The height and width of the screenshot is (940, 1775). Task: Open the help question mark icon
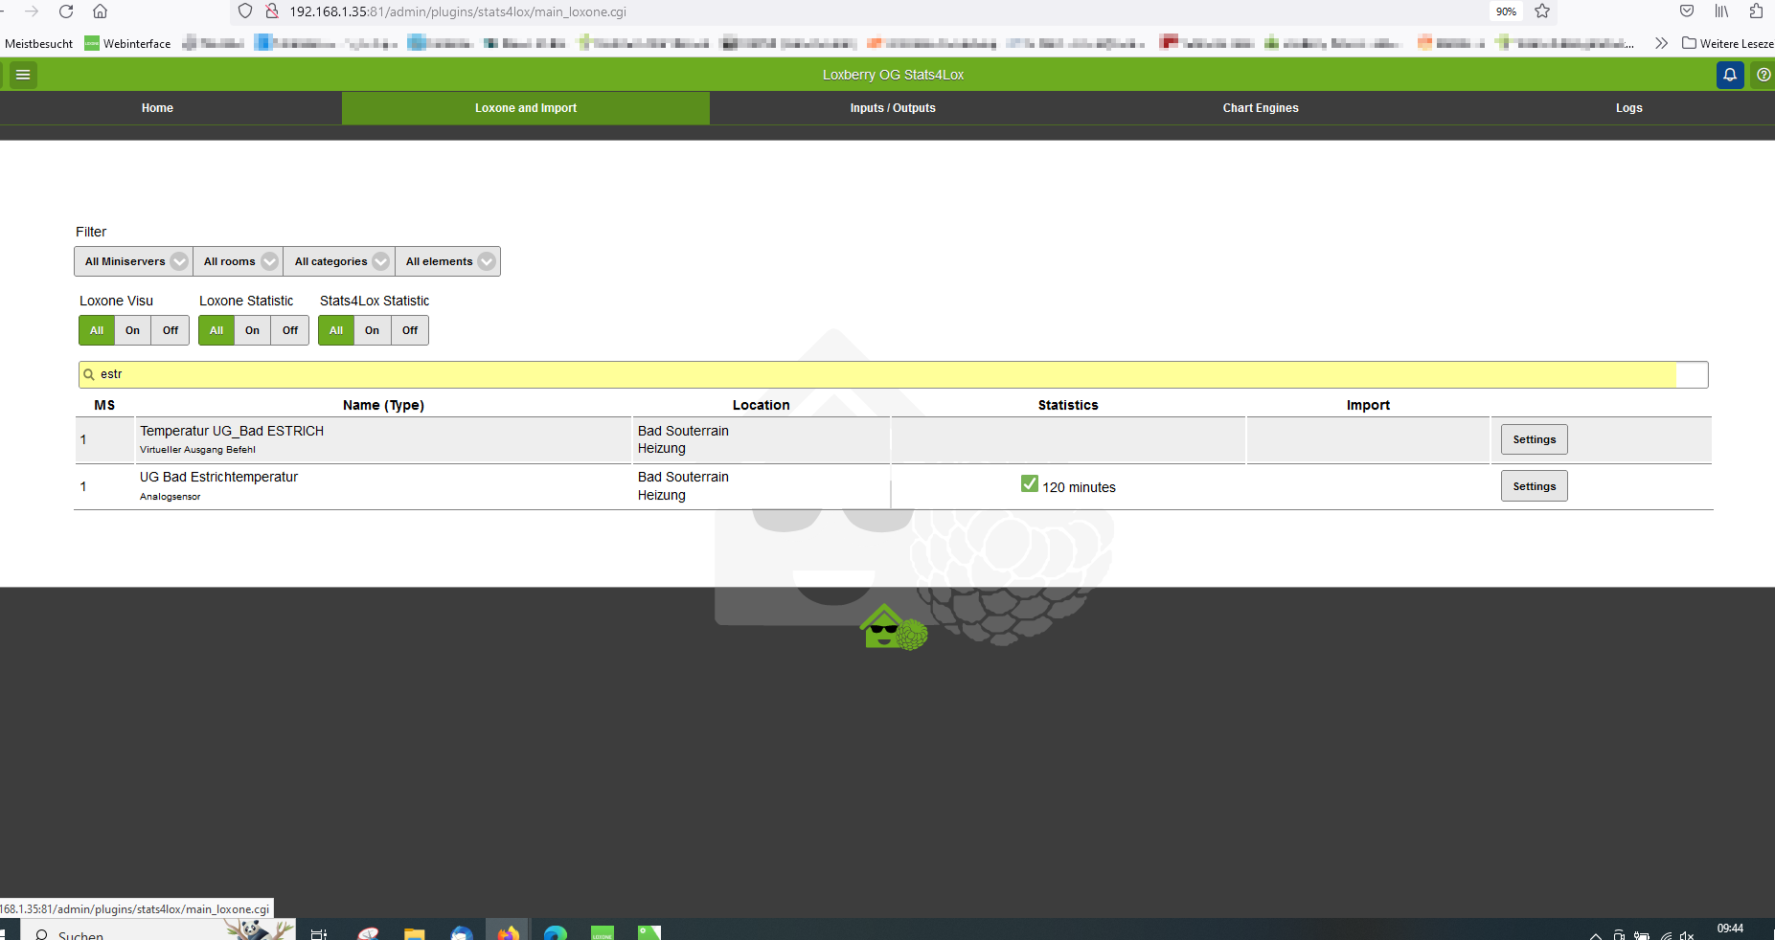1764,75
